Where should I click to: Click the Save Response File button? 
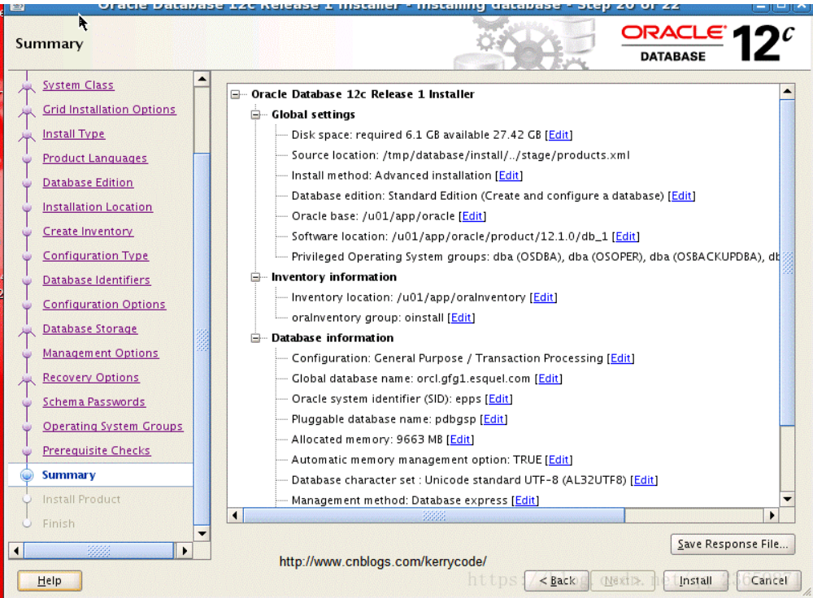click(733, 544)
